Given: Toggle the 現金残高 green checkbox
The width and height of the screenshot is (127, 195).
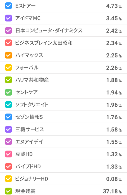Looking at the screenshot, I should (x=8, y=191).
